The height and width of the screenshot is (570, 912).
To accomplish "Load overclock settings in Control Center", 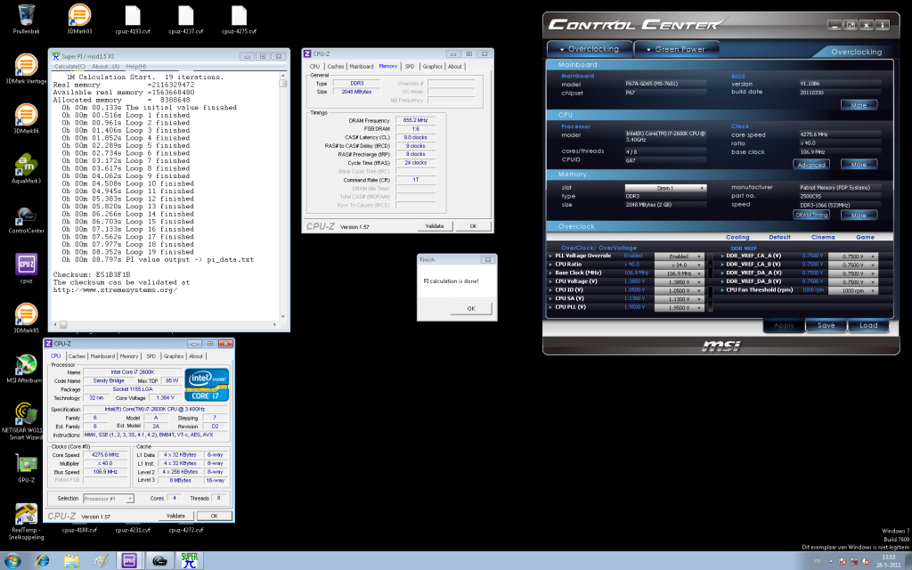I will point(868,326).
